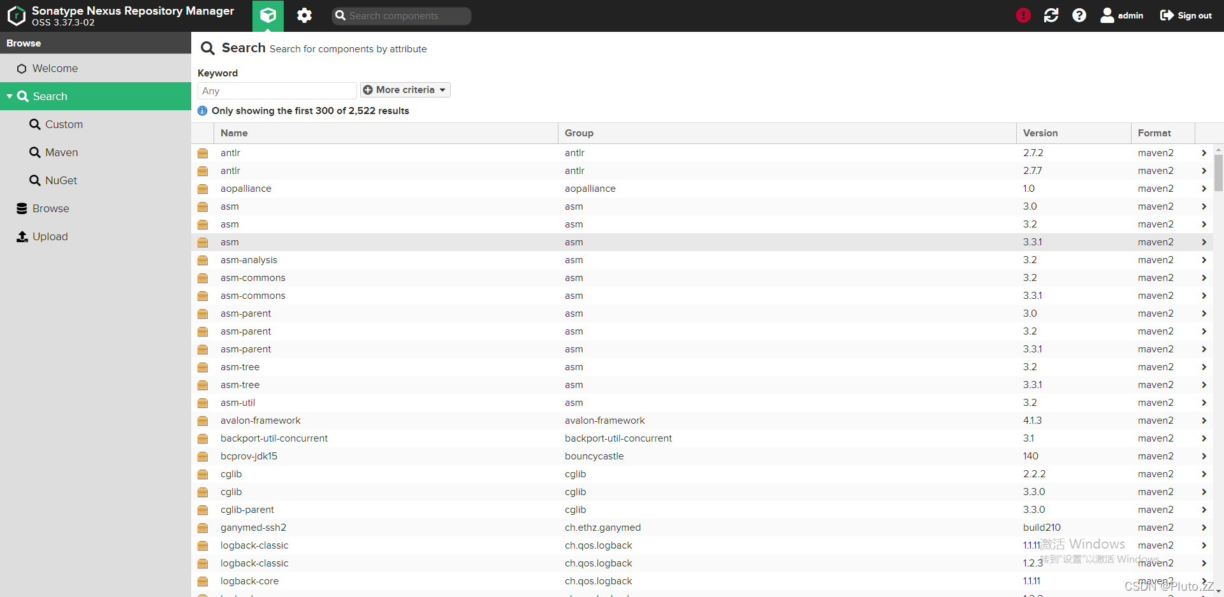Click the component icon of logback-core row

coord(203,581)
